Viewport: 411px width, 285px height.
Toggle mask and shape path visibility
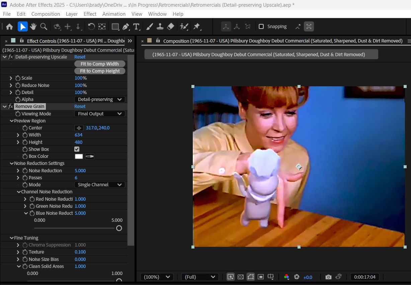click(x=250, y=277)
